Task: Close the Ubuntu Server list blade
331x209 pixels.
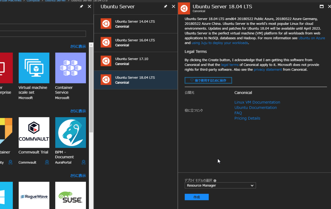Action: click(173, 6)
